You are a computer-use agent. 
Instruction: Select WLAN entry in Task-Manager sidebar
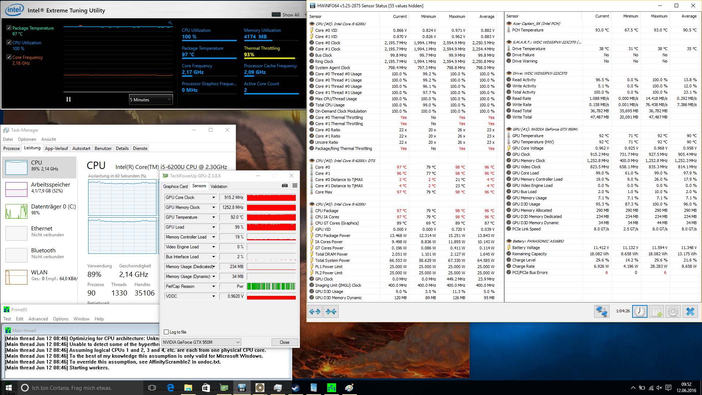[39, 277]
